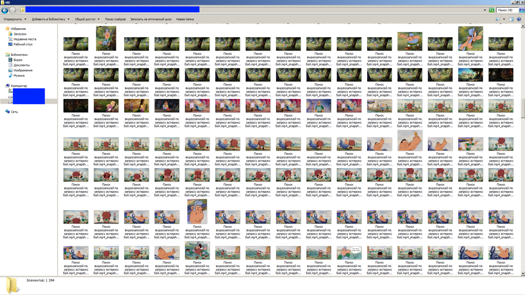525x295 pixels.
Task: Open the Изображения library icon
Action: [x=10, y=70]
